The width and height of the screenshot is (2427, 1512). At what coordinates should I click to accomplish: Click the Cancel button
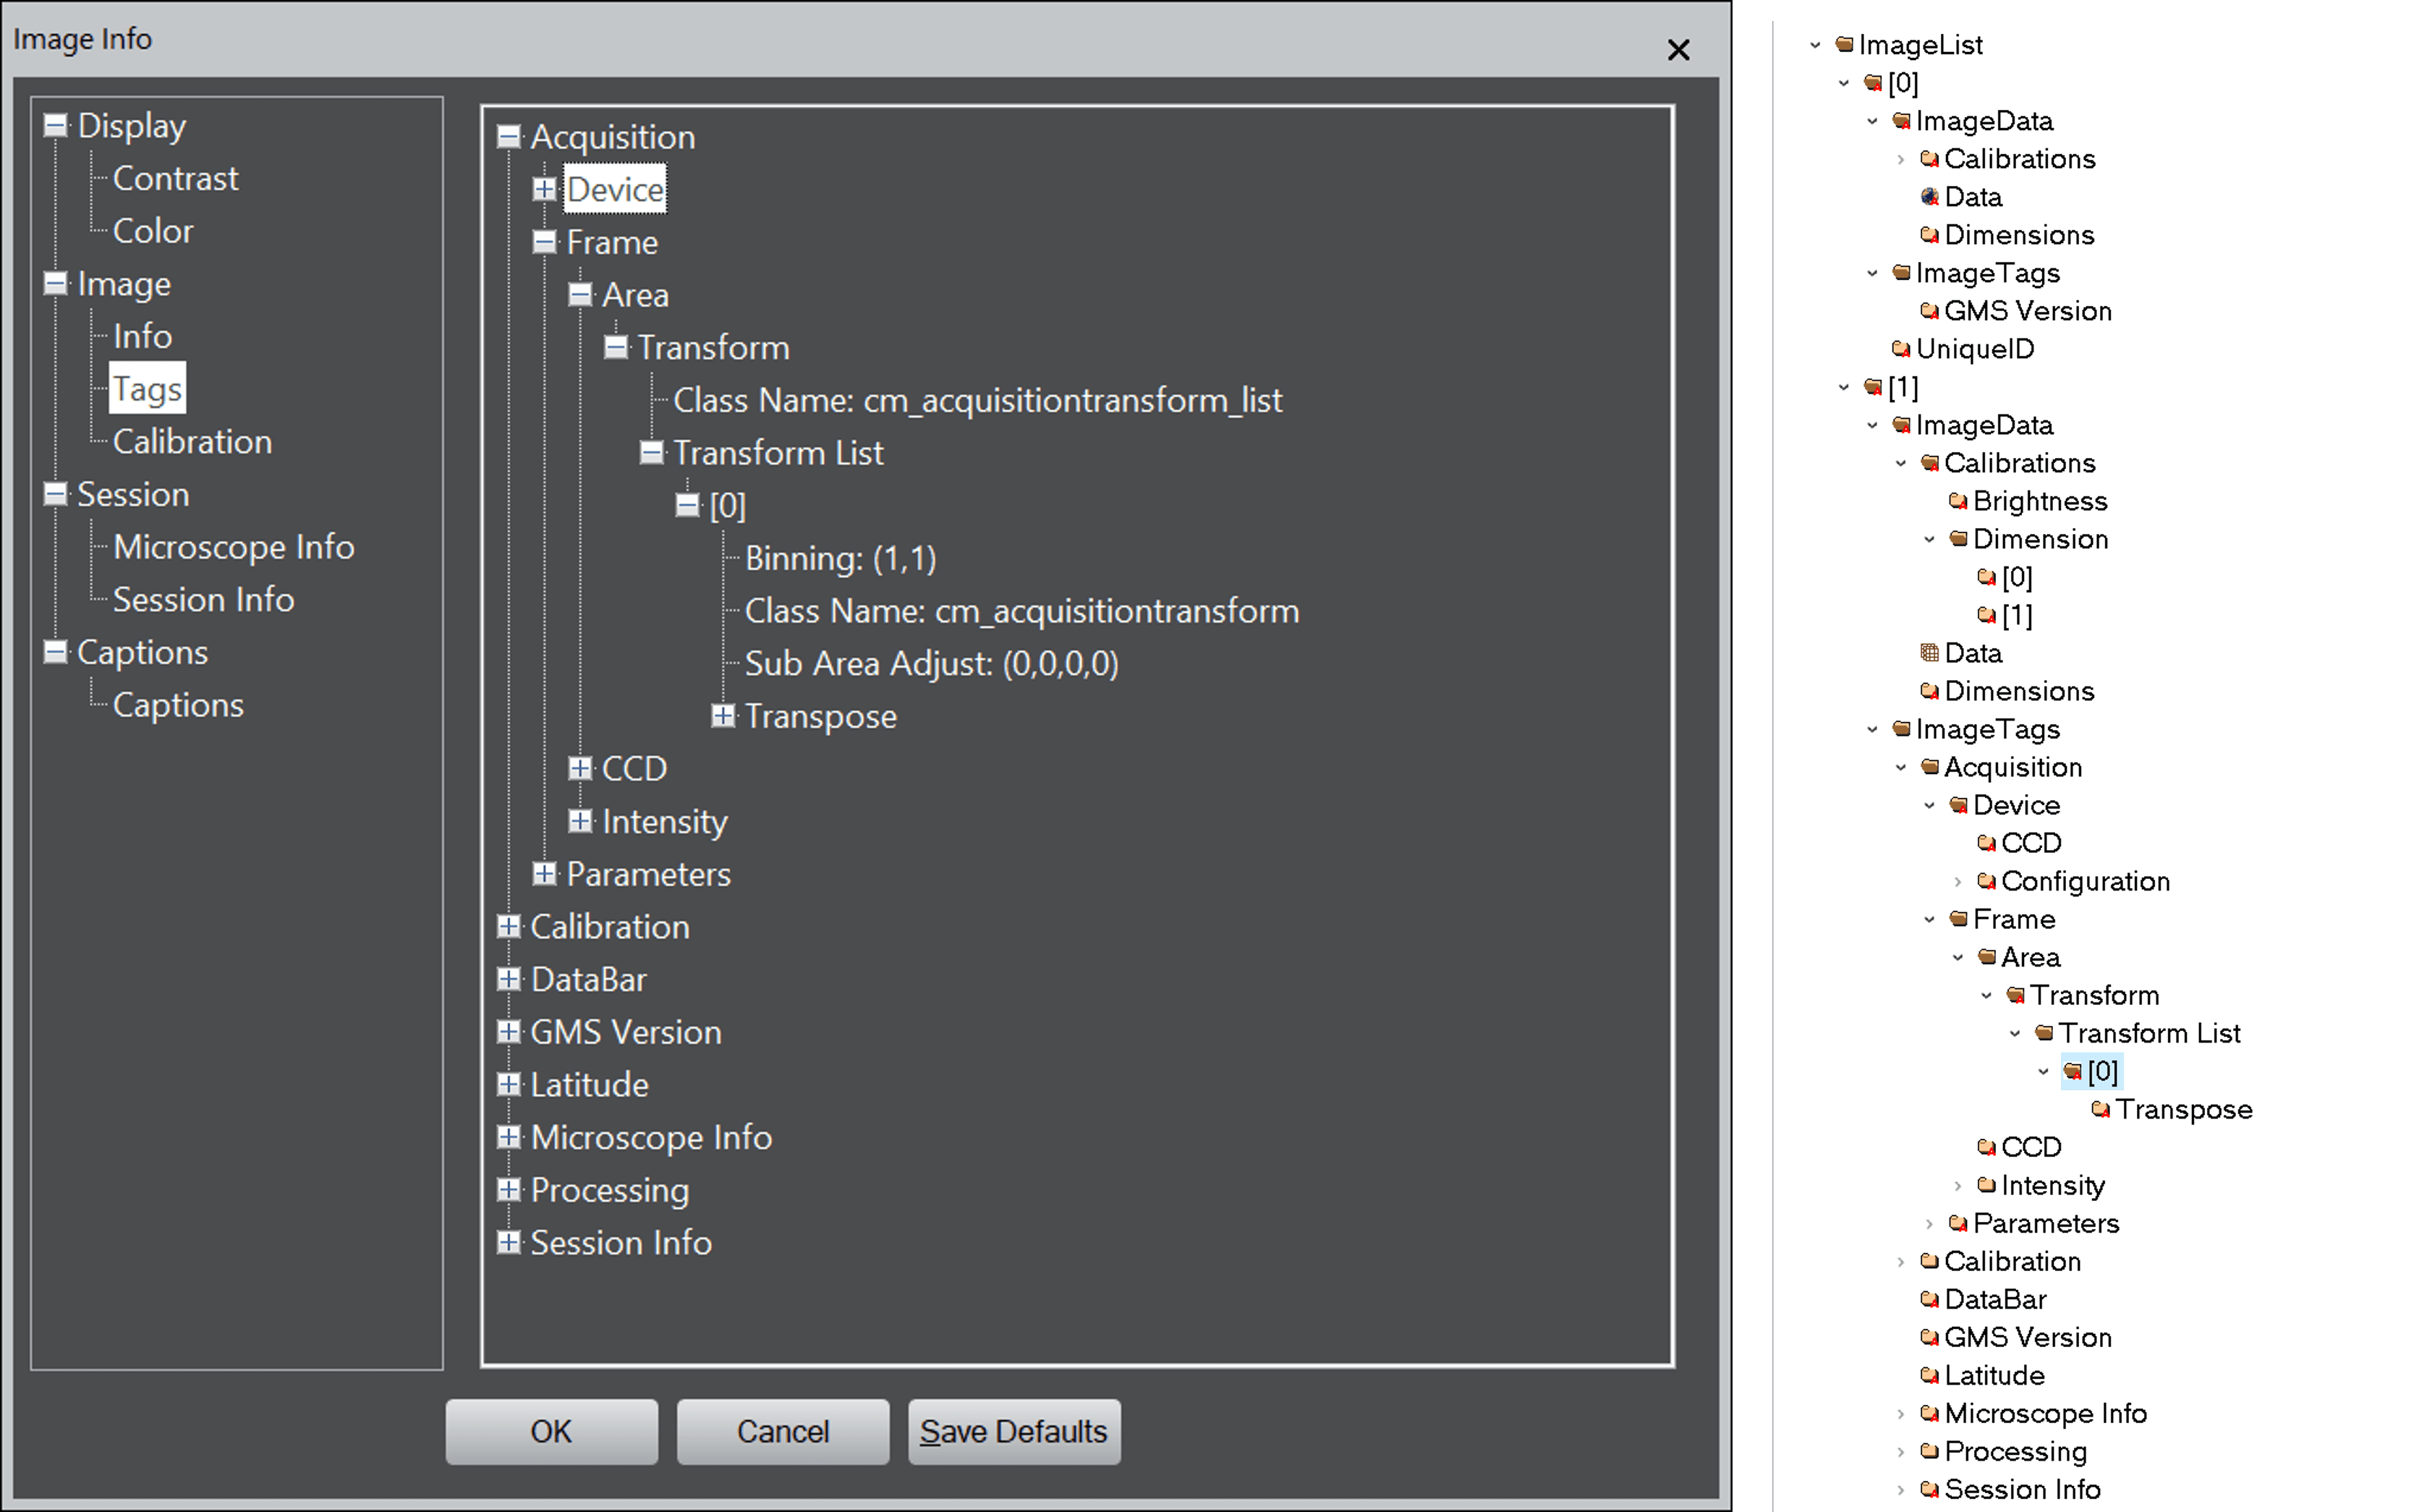pos(783,1432)
